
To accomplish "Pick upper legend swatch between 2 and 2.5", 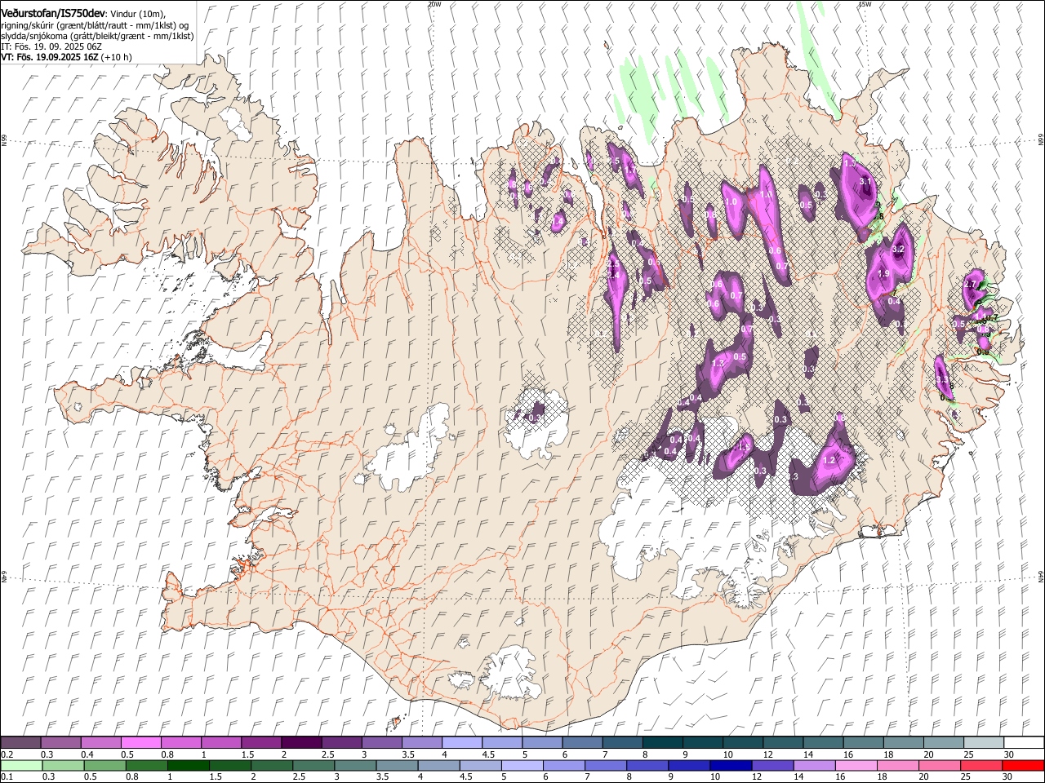I will (301, 743).
